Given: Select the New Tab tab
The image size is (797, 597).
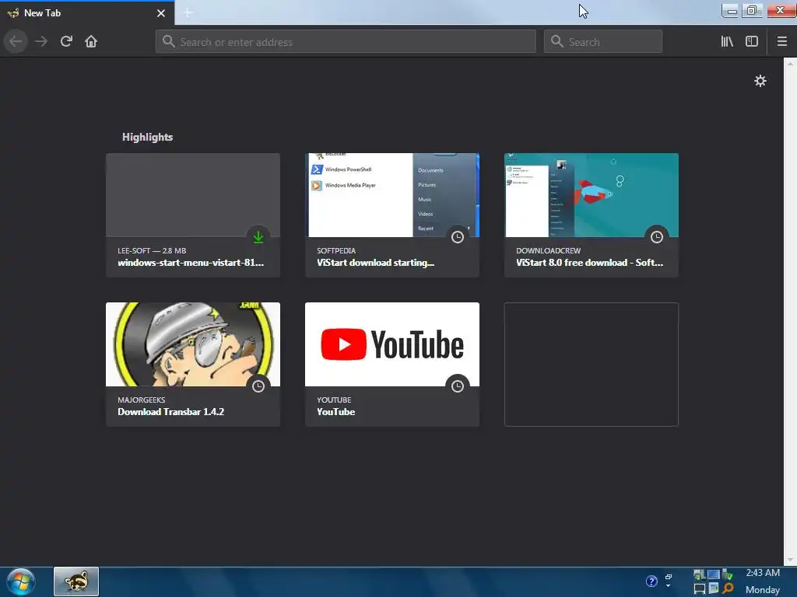Looking at the screenshot, I should (87, 13).
